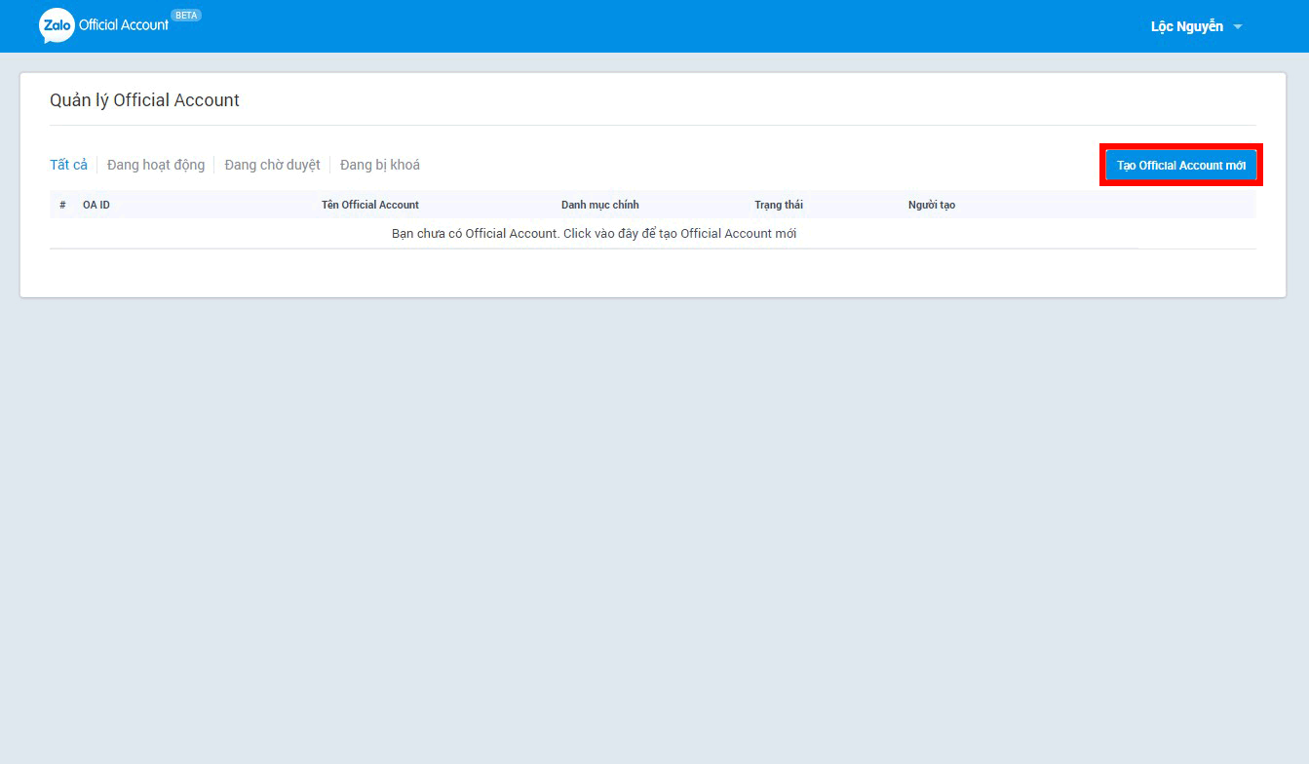Image resolution: width=1309 pixels, height=764 pixels.
Task: Show the Đang chờ duyệt accounts tab
Action: pos(272,165)
